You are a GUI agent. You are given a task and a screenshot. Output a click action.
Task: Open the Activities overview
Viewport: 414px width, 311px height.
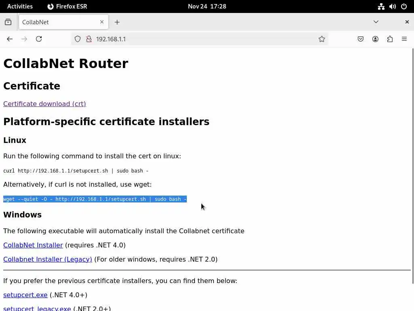pyautogui.click(x=20, y=6)
